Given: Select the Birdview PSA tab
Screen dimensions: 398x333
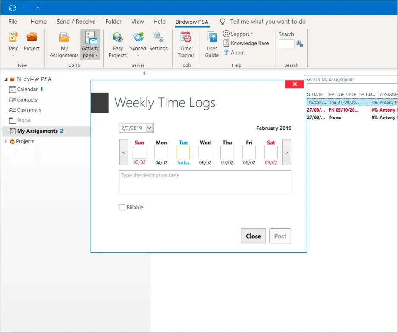Looking at the screenshot, I should 191,22.
